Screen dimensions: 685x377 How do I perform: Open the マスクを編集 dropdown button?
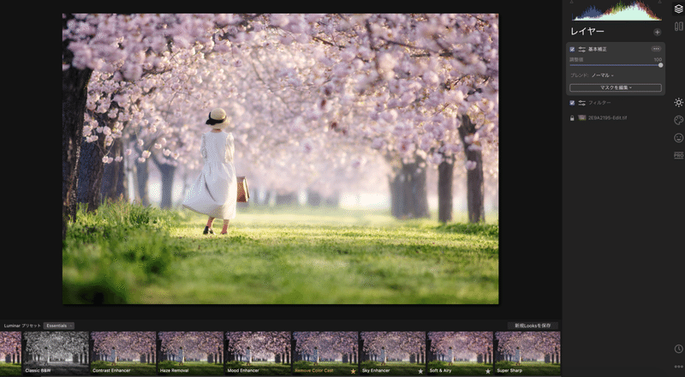(x=615, y=87)
